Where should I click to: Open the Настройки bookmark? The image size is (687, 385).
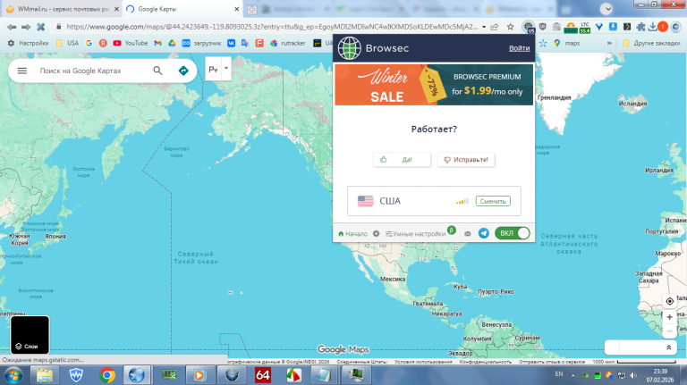click(28, 43)
